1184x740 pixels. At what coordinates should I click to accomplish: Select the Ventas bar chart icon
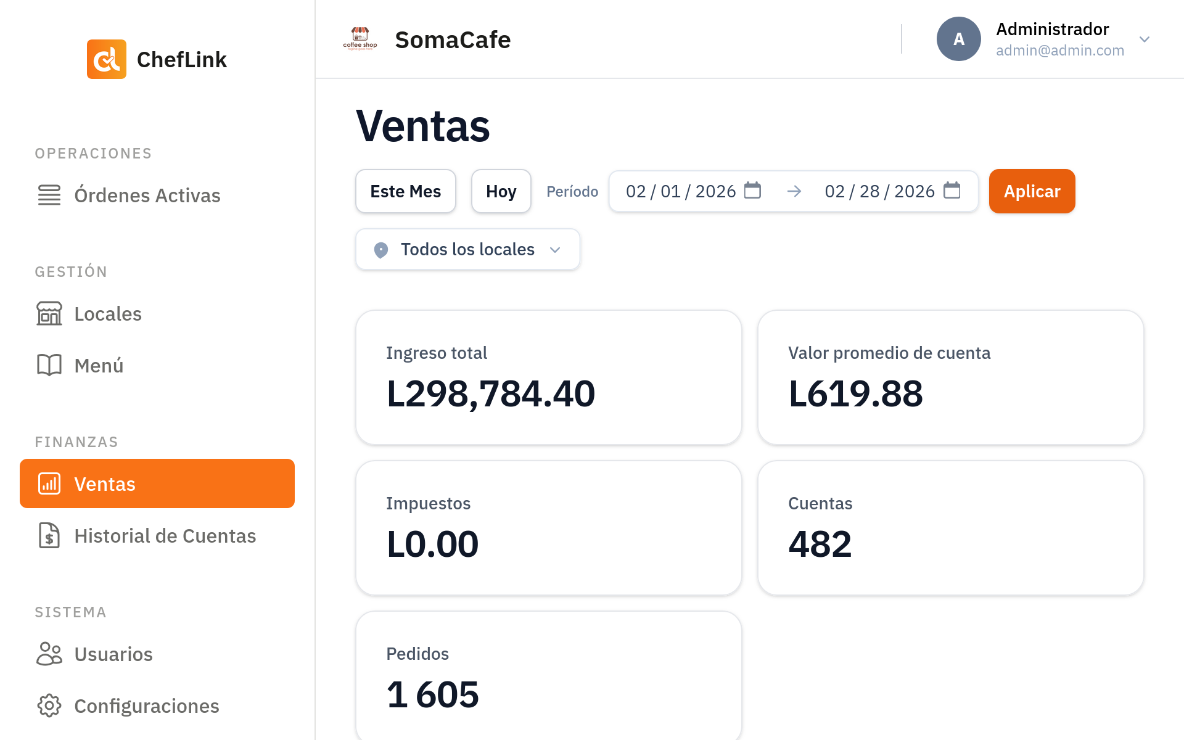tap(50, 483)
